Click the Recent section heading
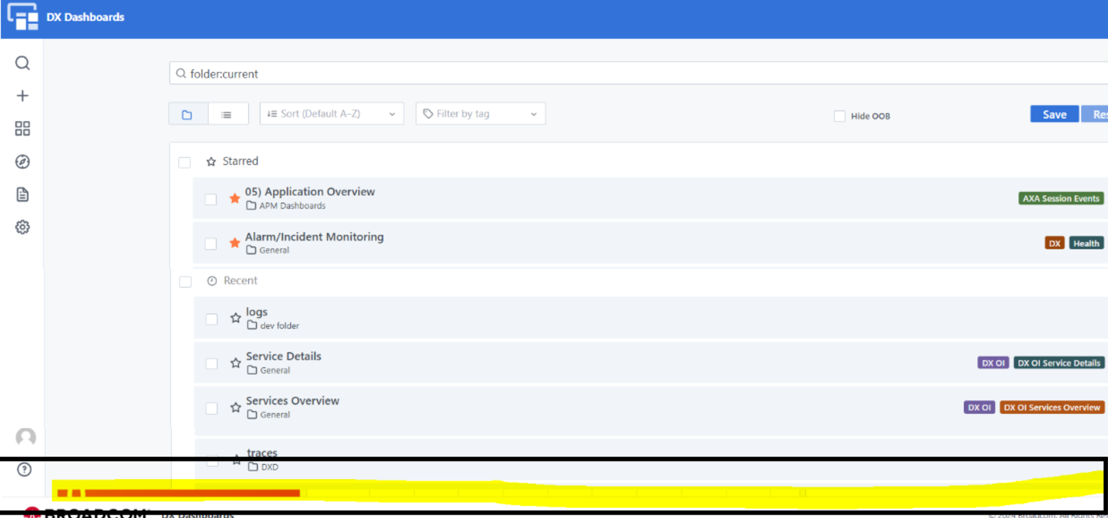Image resolution: width=1108 pixels, height=518 pixels. (240, 280)
